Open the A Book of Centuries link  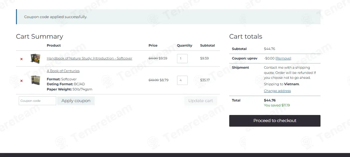63,71
